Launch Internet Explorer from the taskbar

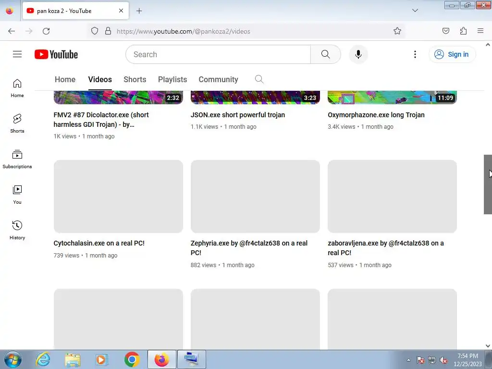click(43, 359)
